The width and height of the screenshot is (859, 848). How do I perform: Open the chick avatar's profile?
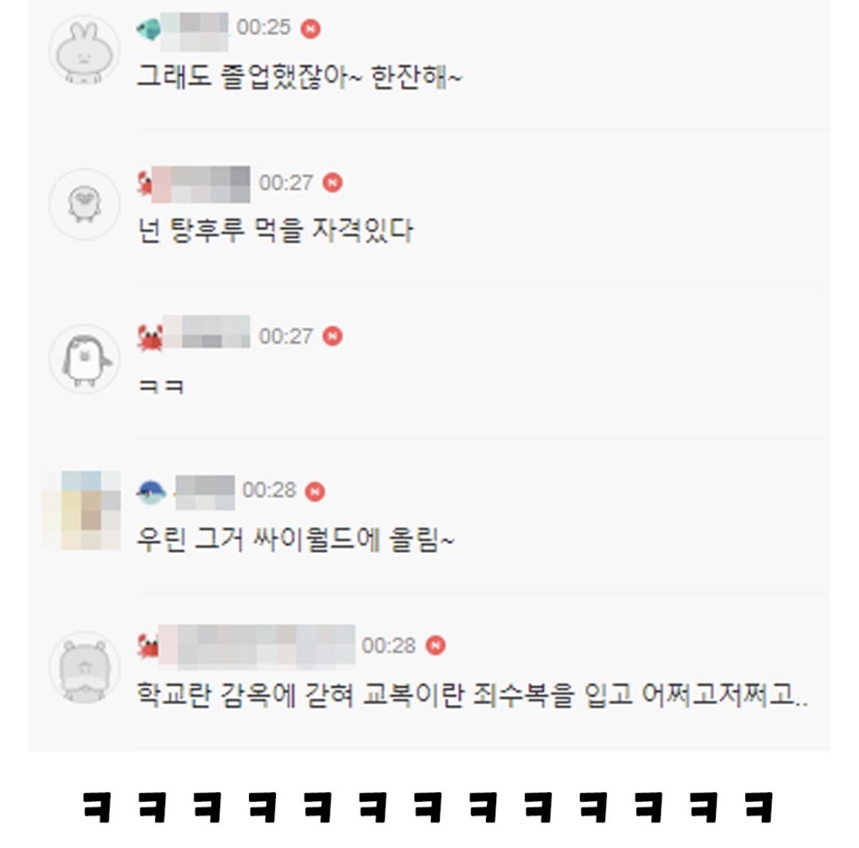[84, 204]
